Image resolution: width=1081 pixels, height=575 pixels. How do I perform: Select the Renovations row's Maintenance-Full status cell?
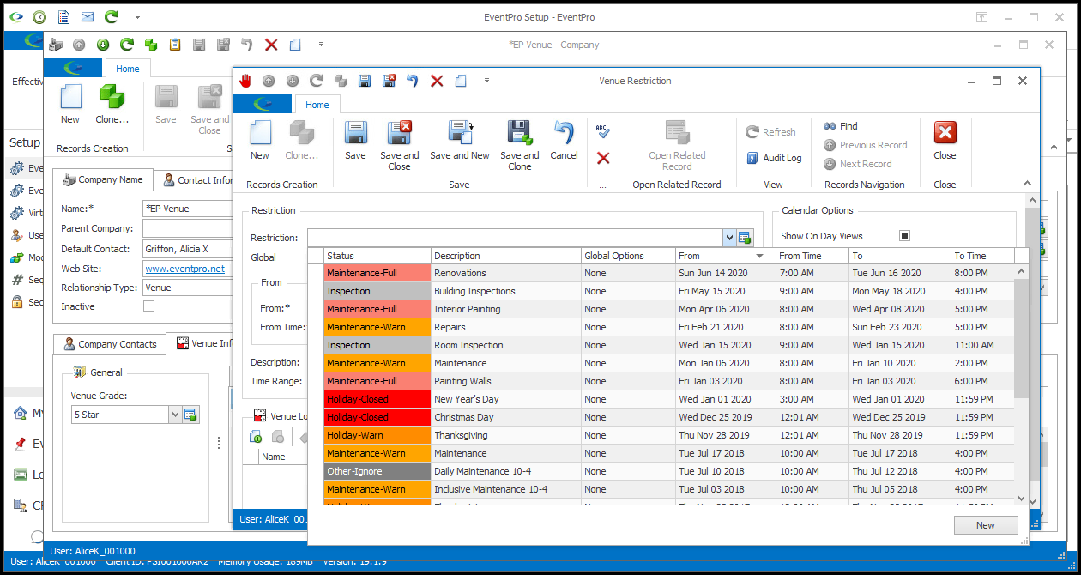[377, 273]
